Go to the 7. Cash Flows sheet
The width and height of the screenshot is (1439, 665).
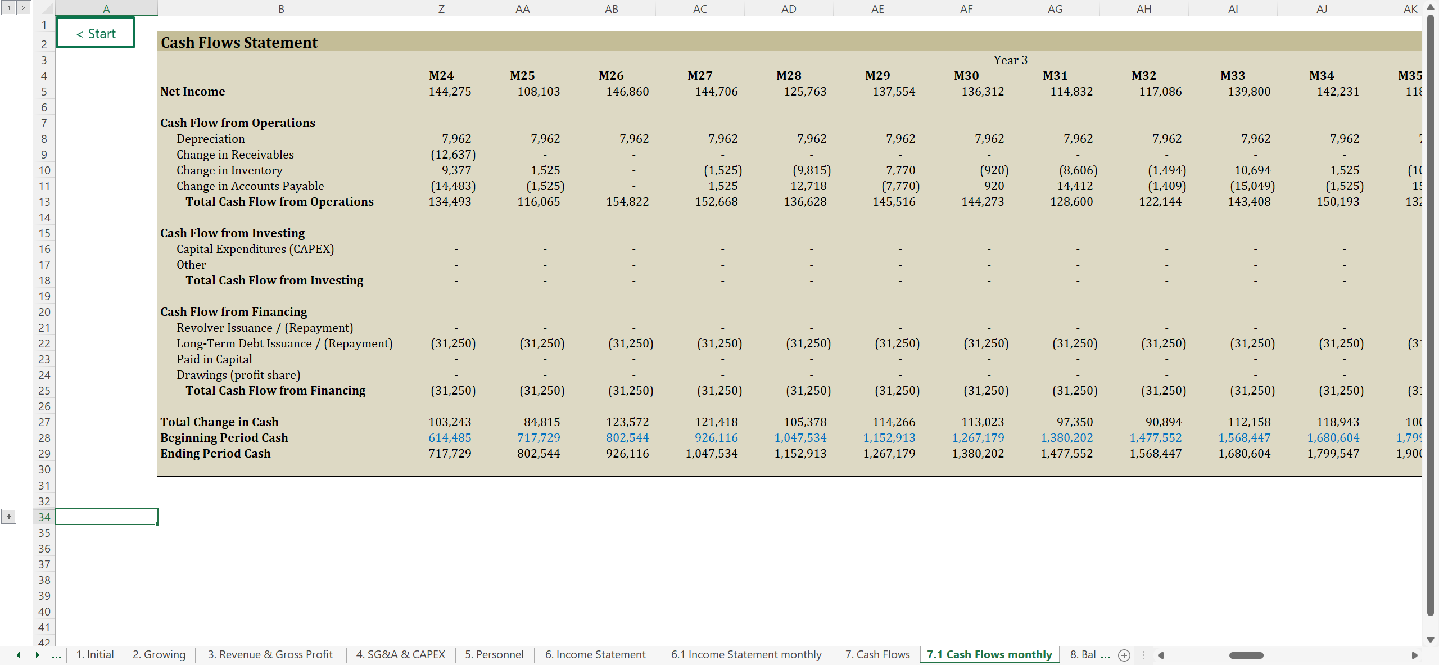pos(877,654)
